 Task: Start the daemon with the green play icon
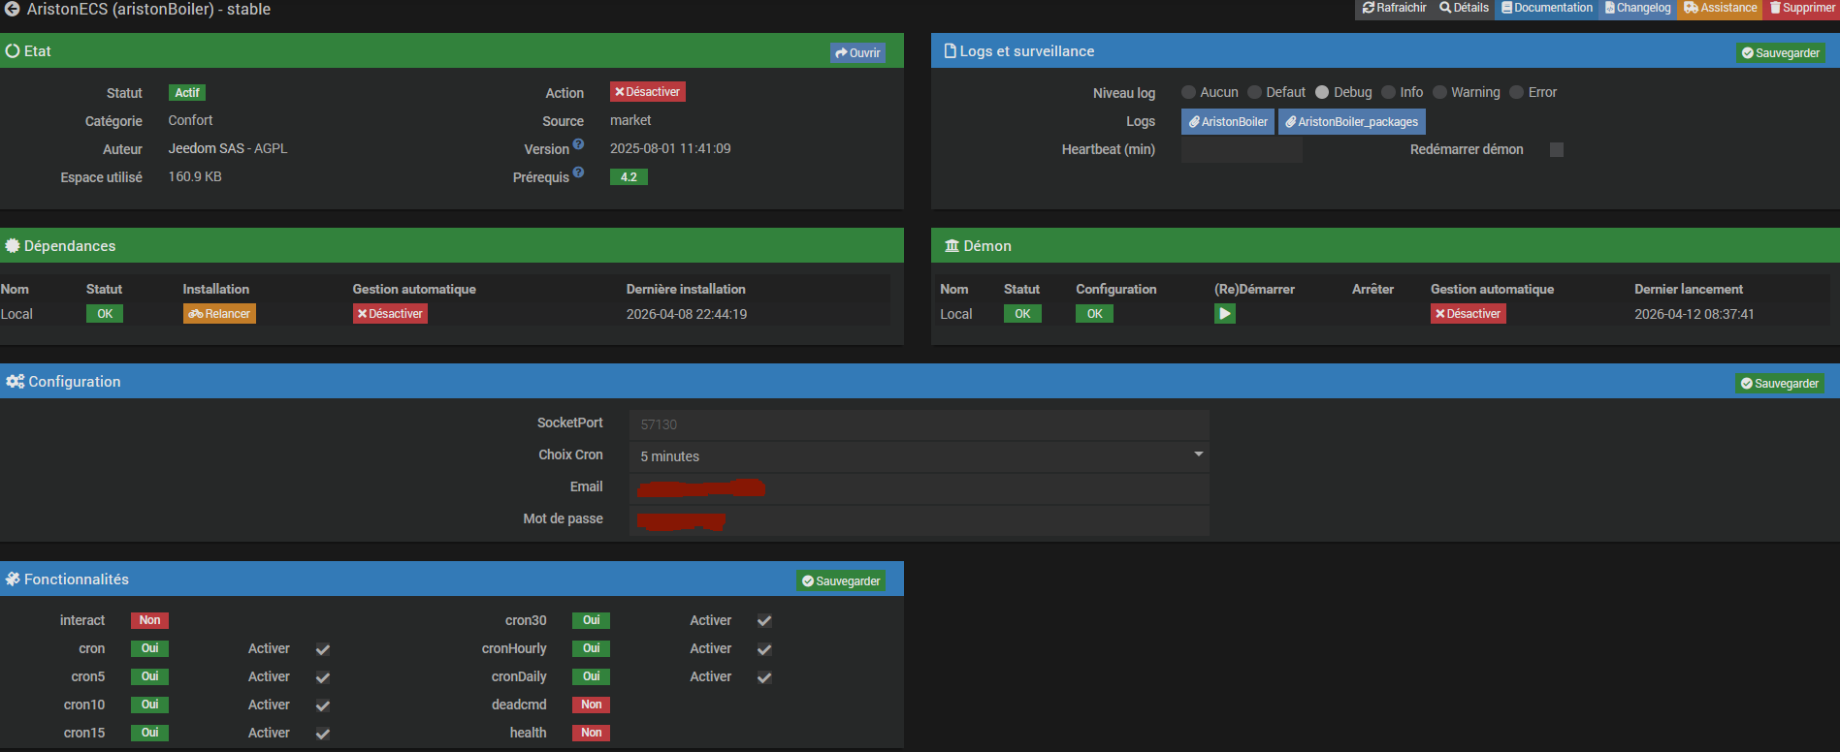click(1224, 314)
